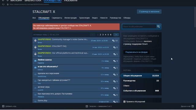Image resolution: width=196 pixels, height=110 pixels.
Task: Click pin icon of Community manager's notes
Action: (x=36, y=40)
